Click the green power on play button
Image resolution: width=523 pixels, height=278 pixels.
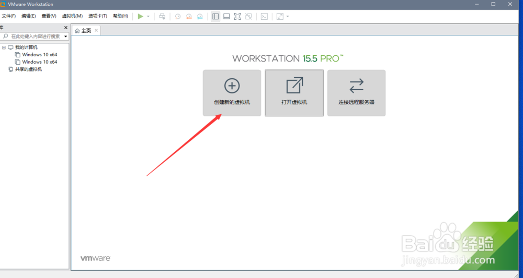pyautogui.click(x=140, y=16)
